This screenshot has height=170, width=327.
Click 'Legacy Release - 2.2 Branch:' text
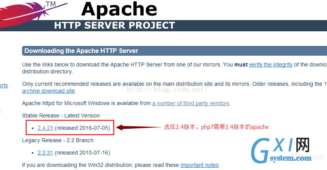click(59, 140)
